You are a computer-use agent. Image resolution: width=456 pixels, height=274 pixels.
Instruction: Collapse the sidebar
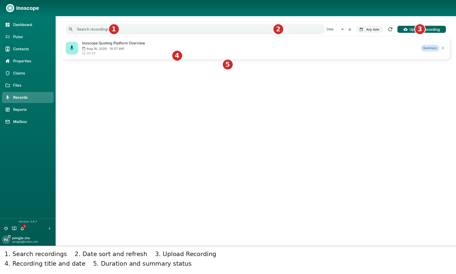pyautogui.click(x=50, y=229)
